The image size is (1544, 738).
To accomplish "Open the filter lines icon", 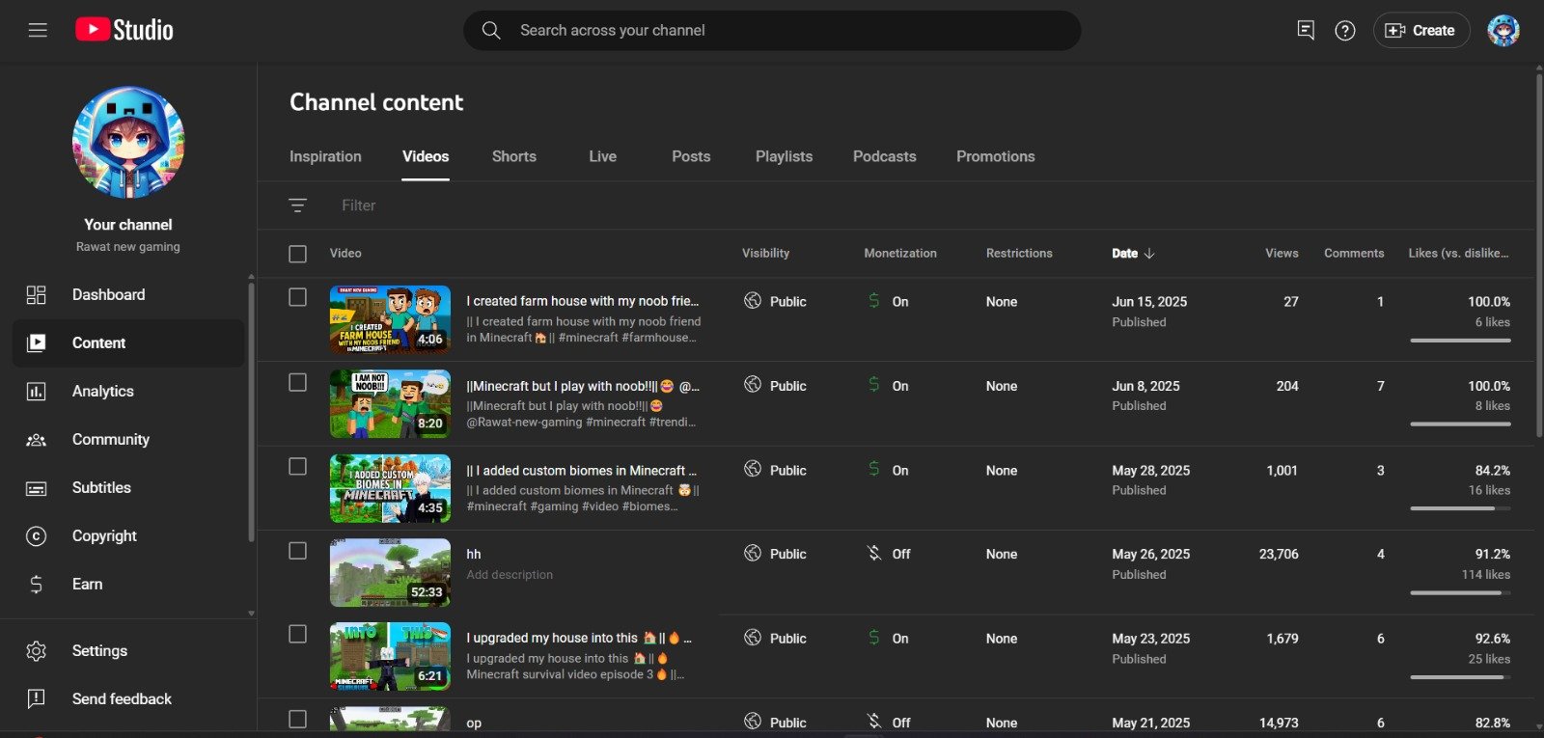I will (x=297, y=205).
